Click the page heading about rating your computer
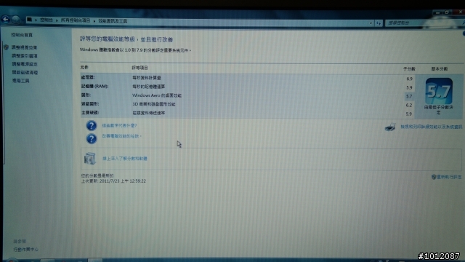This screenshot has width=465, height=262. [x=126, y=39]
